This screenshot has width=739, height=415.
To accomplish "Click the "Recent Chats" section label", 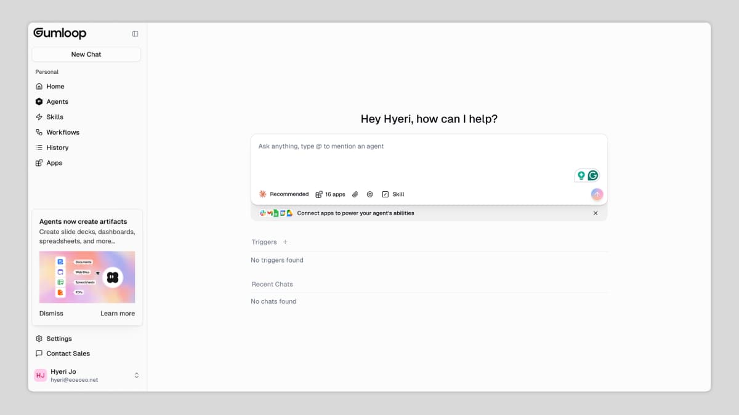I will tap(272, 284).
